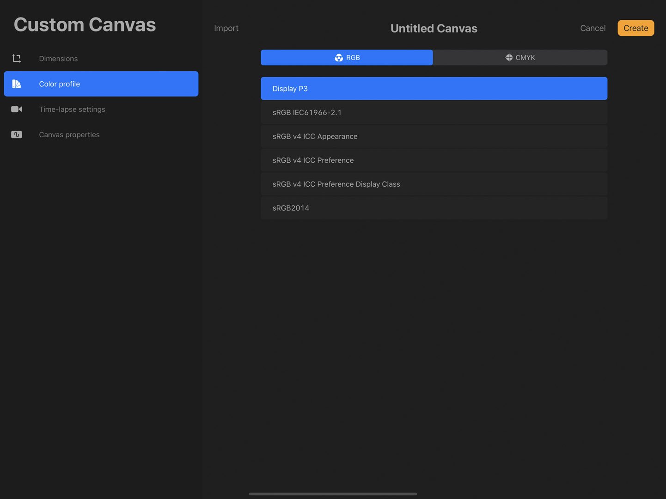Select the sRGB2014 profile
This screenshot has width=666, height=499.
[x=434, y=207]
